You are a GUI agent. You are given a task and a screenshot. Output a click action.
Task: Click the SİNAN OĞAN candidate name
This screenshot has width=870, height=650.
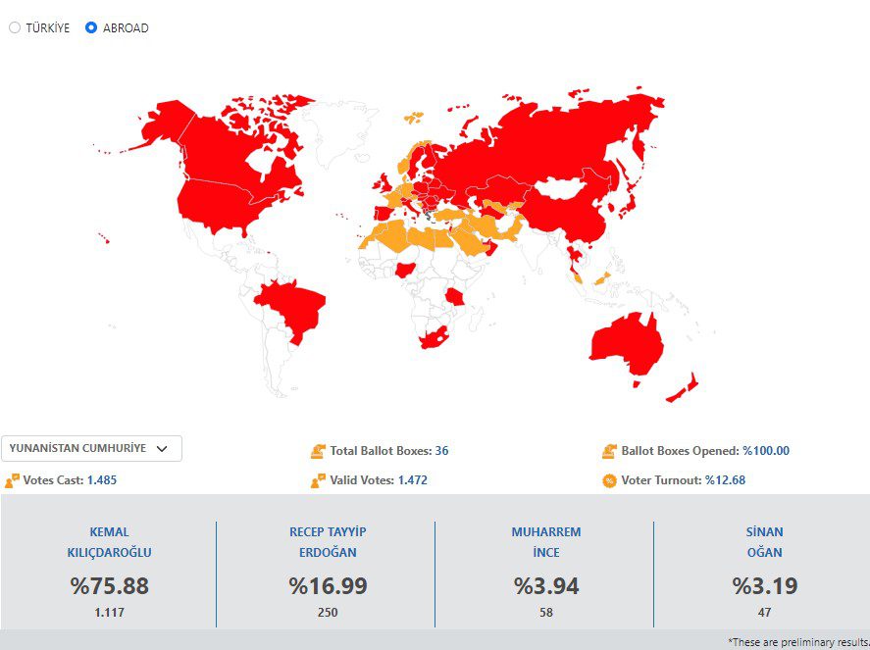click(765, 542)
